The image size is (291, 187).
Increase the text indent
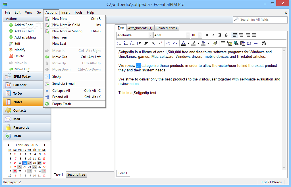point(146,43)
